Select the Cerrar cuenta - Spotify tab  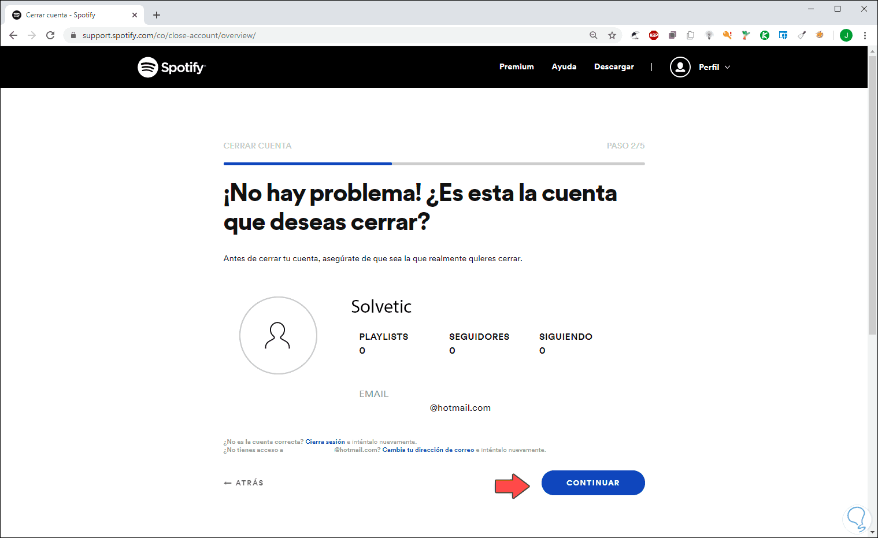pyautogui.click(x=74, y=15)
